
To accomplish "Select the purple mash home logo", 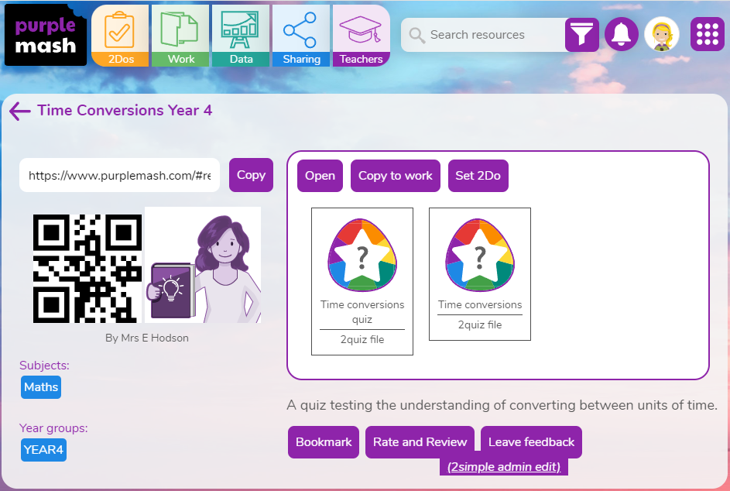I will click(x=44, y=34).
